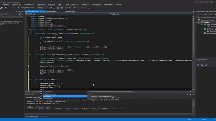This screenshot has height=121, width=216.
Task: Click the stop debugging square icon
Action: tap(75, 8)
